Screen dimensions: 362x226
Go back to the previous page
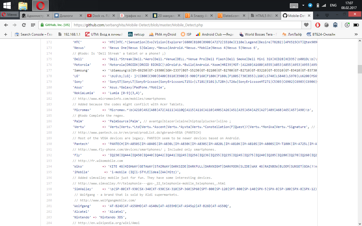pyautogui.click(x=6, y=25)
